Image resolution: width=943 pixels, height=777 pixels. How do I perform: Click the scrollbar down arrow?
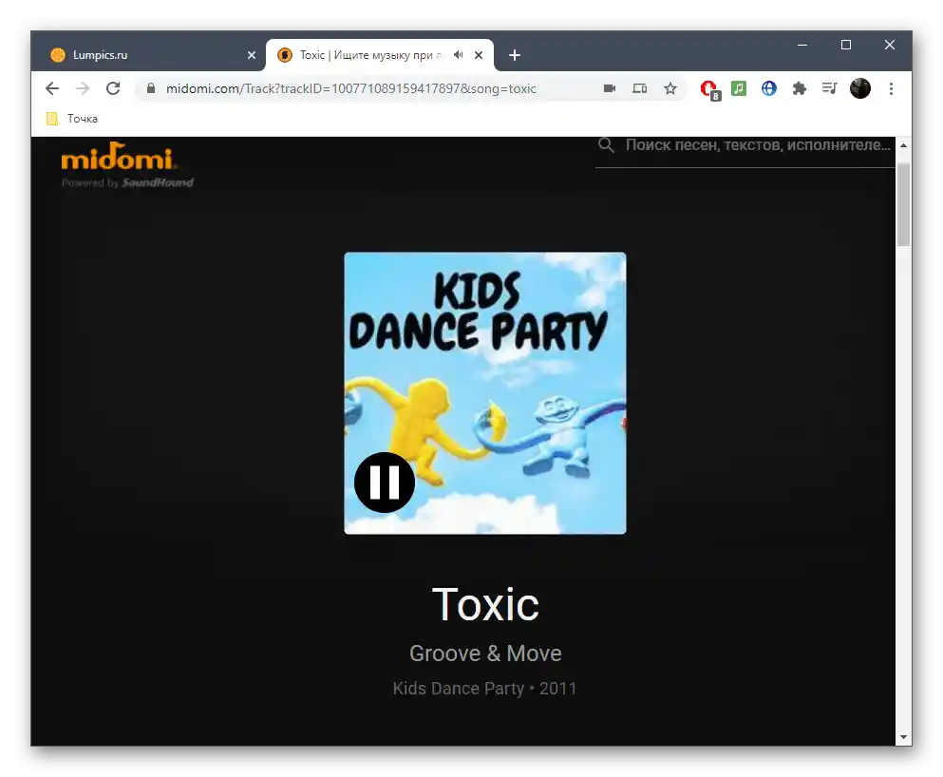click(x=903, y=737)
